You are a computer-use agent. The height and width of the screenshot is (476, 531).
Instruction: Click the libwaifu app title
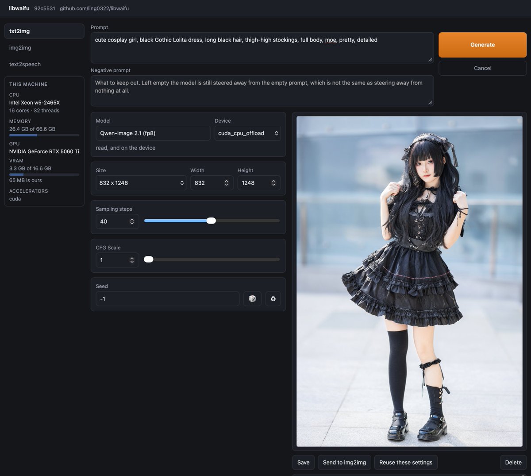point(19,8)
